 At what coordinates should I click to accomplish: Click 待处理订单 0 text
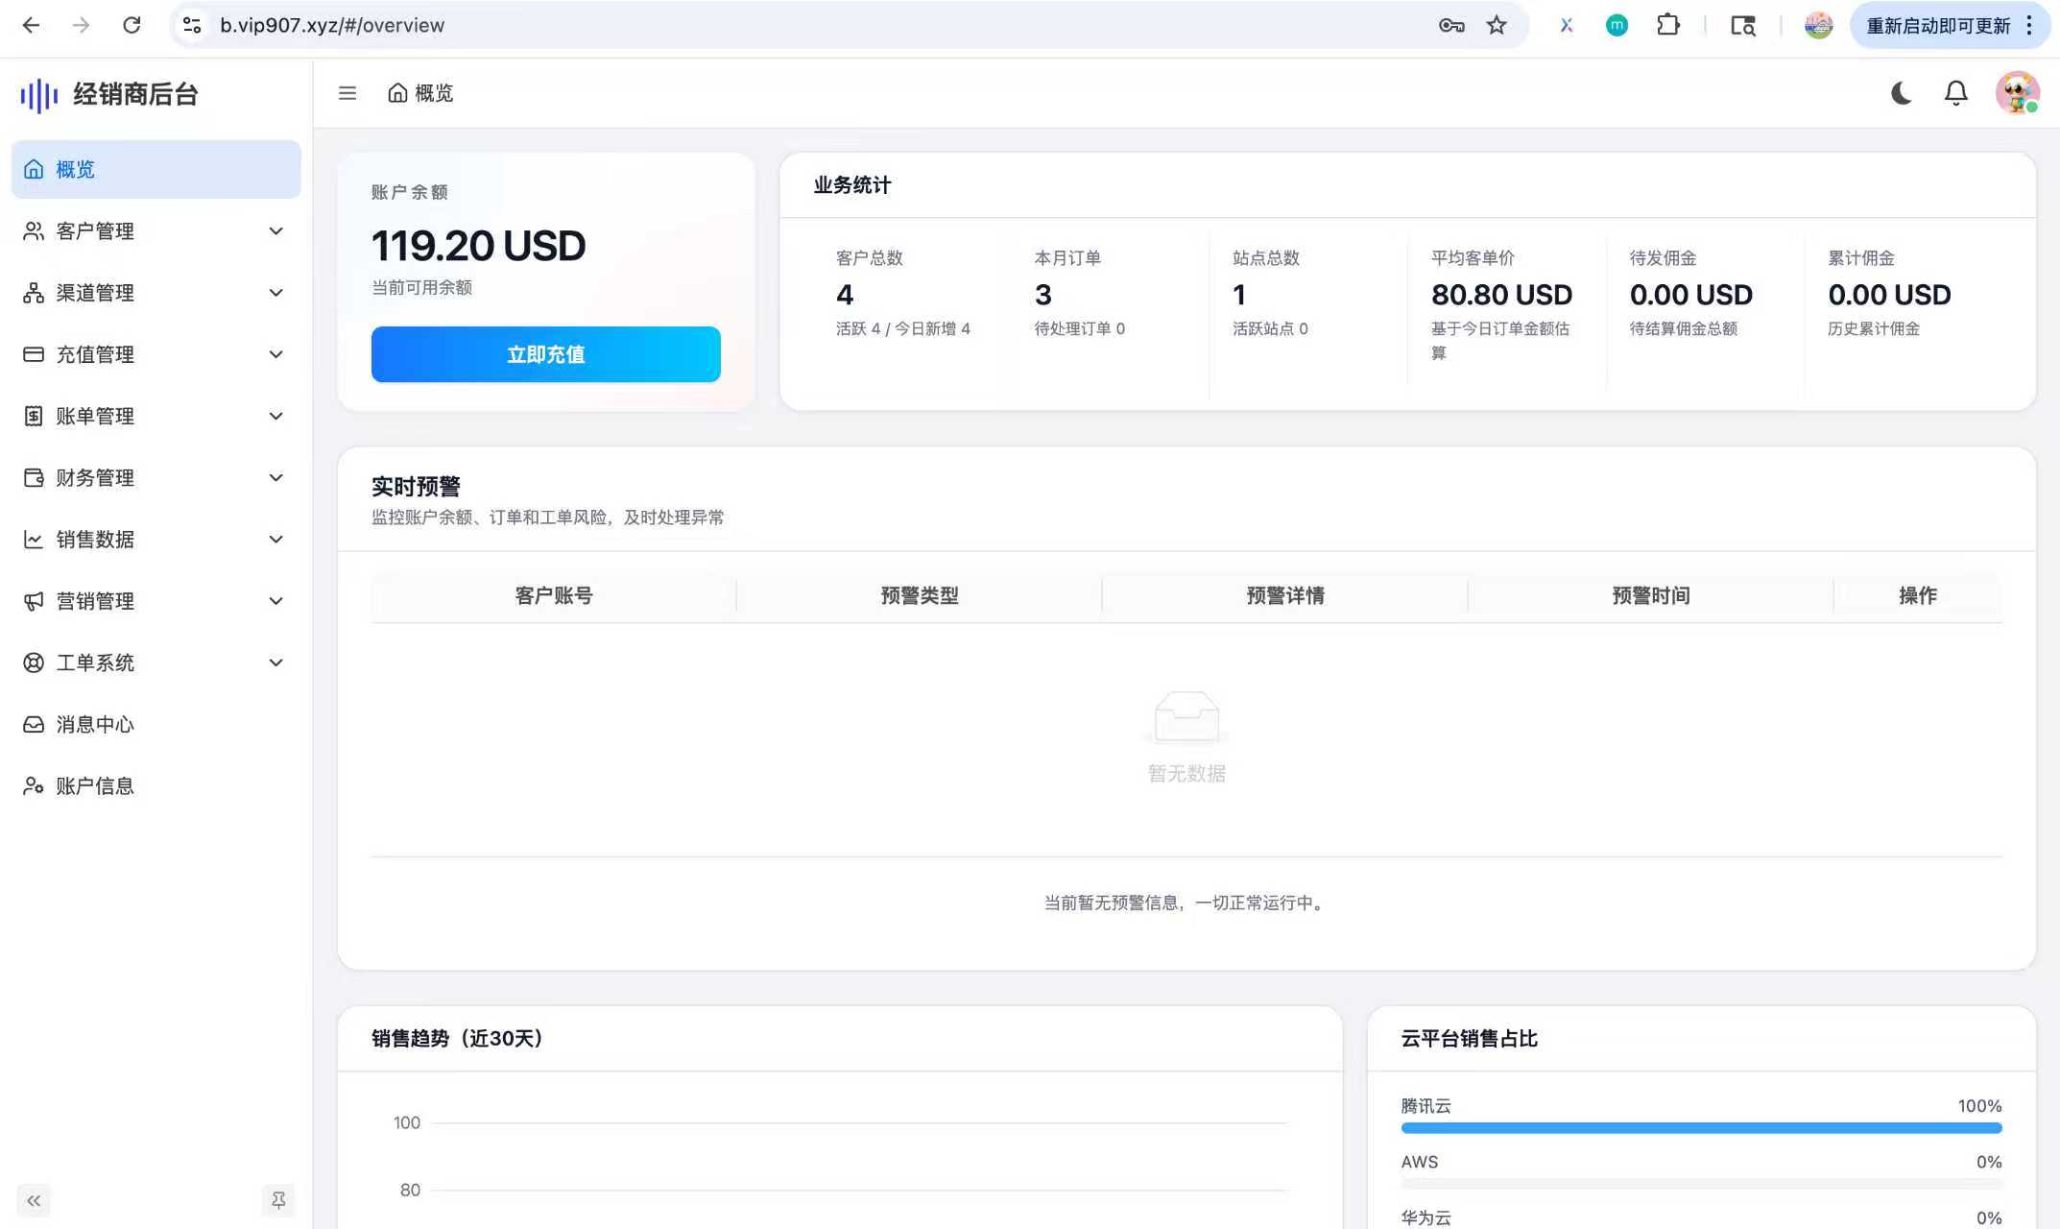click(x=1079, y=328)
